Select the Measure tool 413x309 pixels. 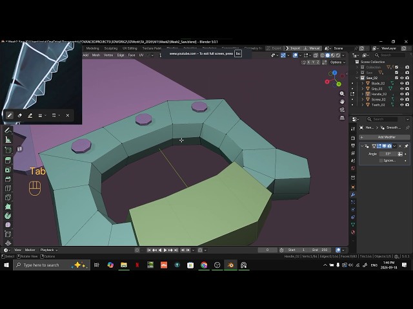coord(8,140)
